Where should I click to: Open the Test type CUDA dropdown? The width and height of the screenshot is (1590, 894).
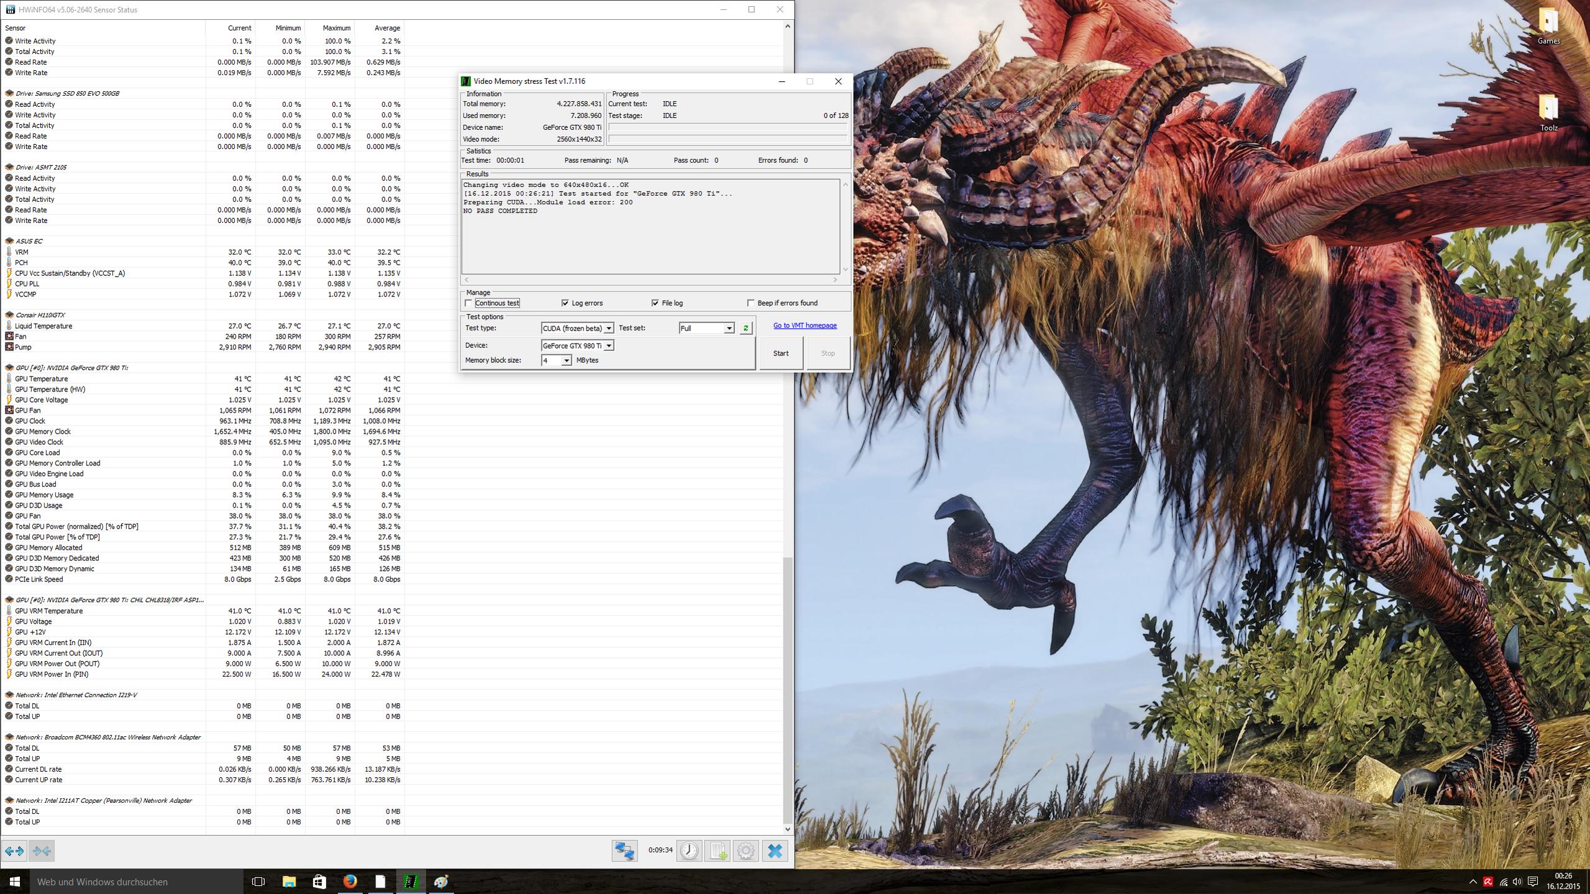tap(609, 328)
